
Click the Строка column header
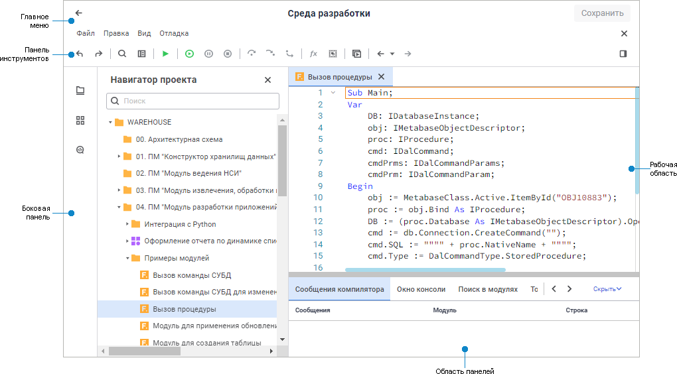(x=576, y=310)
